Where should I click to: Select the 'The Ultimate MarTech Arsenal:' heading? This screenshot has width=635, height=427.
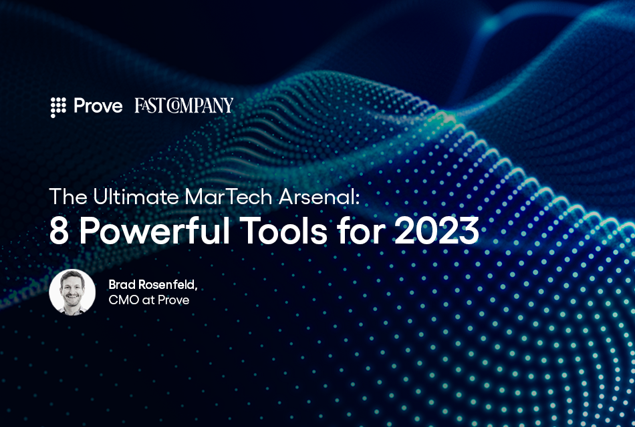click(205, 197)
